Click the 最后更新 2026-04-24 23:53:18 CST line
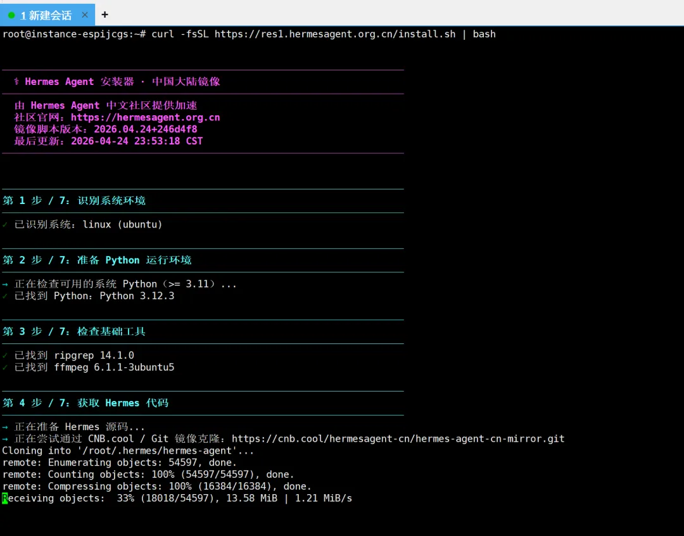Viewport: 684px width, 536px height. pos(108,141)
